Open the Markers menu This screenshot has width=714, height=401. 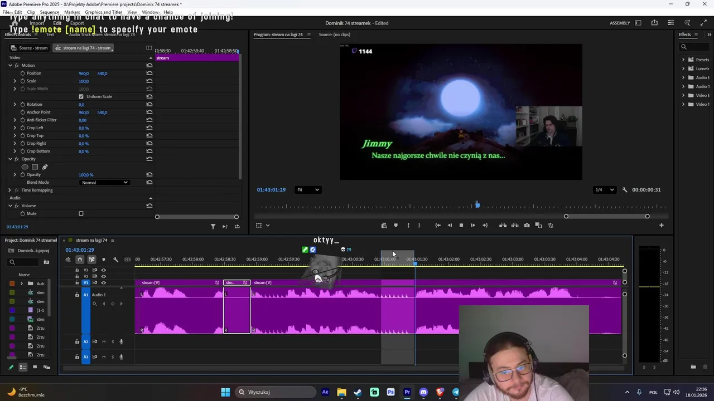point(72,12)
